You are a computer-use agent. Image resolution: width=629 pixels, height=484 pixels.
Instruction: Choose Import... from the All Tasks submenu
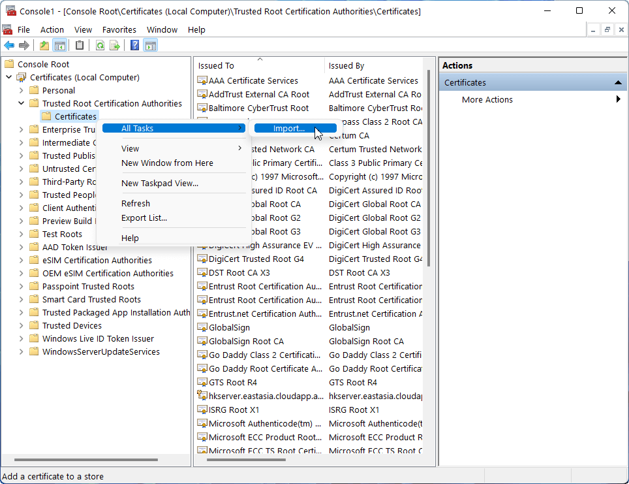[295, 128]
